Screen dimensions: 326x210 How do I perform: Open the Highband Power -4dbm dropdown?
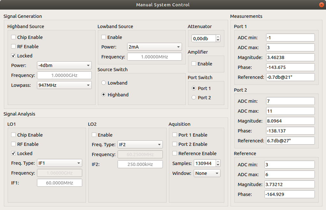[64, 65]
